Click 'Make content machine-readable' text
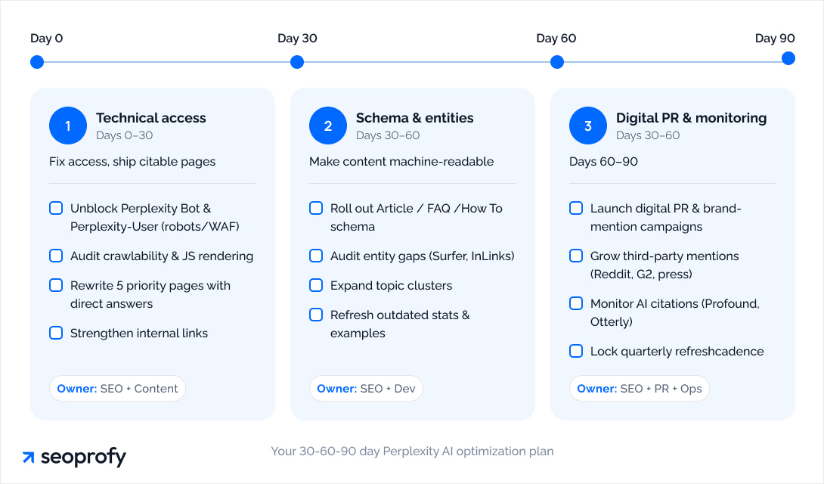This screenshot has width=824, height=484. point(401,161)
